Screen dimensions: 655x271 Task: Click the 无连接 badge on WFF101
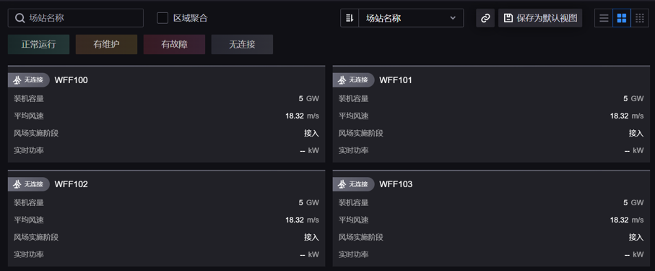353,80
